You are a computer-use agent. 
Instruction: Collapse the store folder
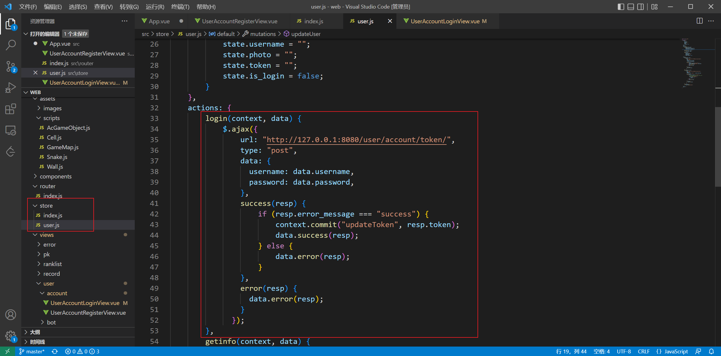tap(46, 206)
